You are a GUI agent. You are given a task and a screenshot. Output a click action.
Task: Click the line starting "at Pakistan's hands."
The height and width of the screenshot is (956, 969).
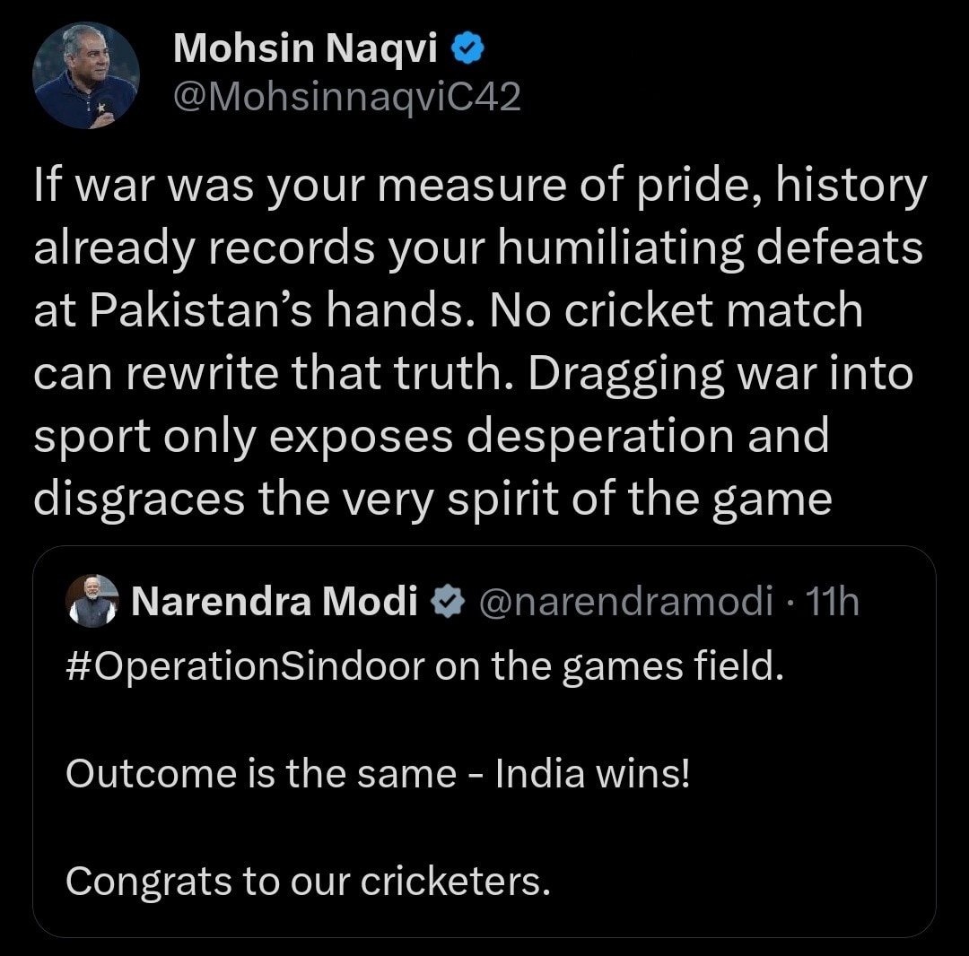(x=447, y=312)
